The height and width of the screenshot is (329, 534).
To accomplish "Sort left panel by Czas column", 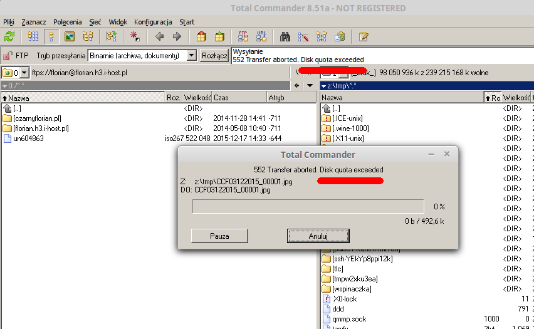I will point(239,98).
